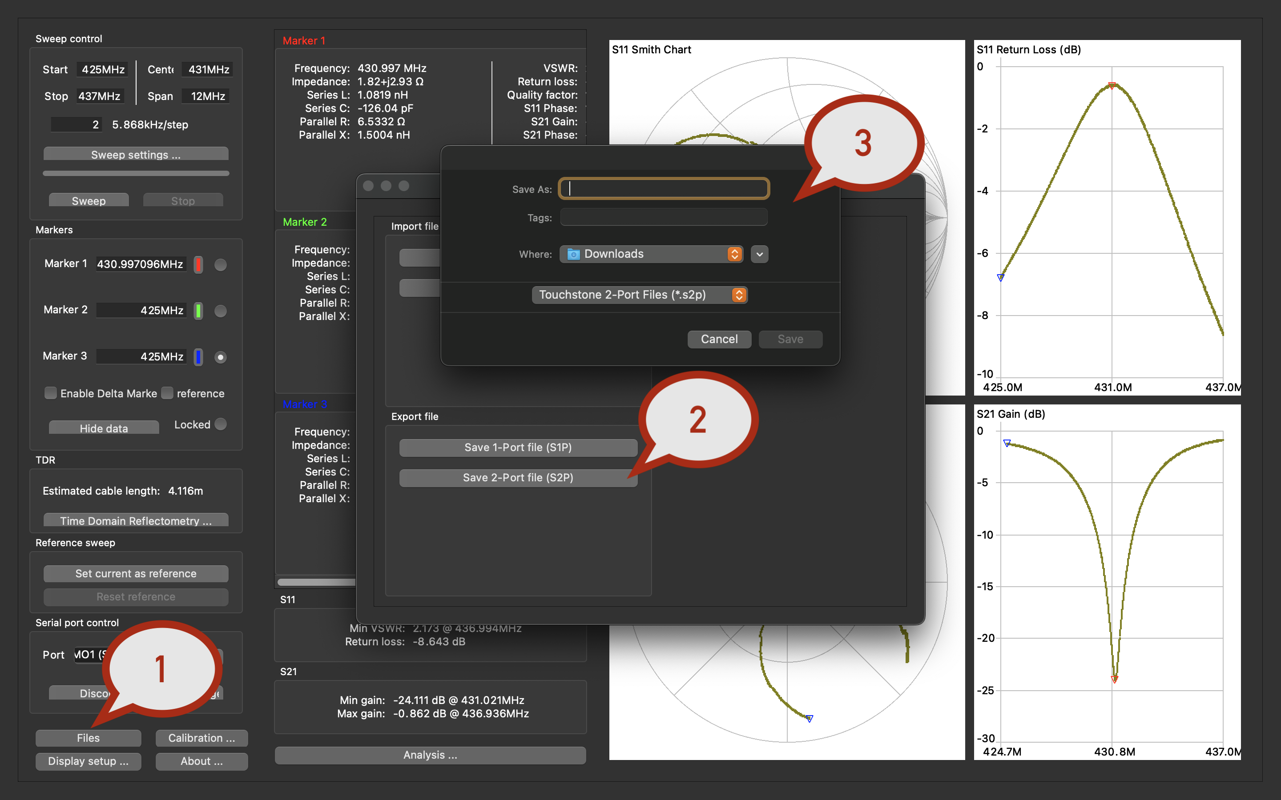Click red triangle marker on S11 Return Loss

1112,86
